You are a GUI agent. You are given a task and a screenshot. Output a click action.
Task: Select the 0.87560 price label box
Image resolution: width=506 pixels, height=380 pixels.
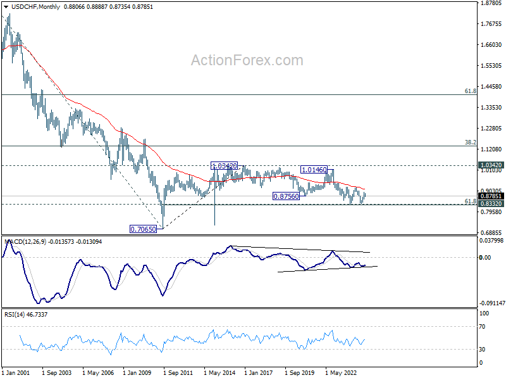(287, 196)
